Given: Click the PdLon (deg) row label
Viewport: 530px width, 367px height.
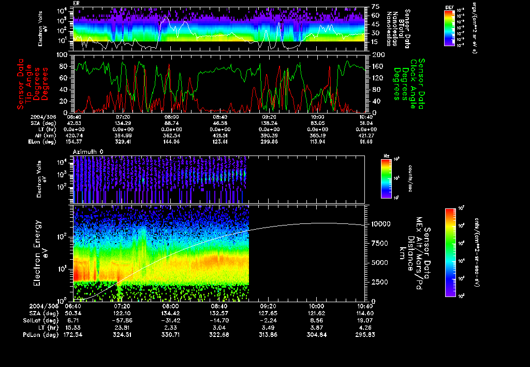Looking at the screenshot, I should coord(40,335).
